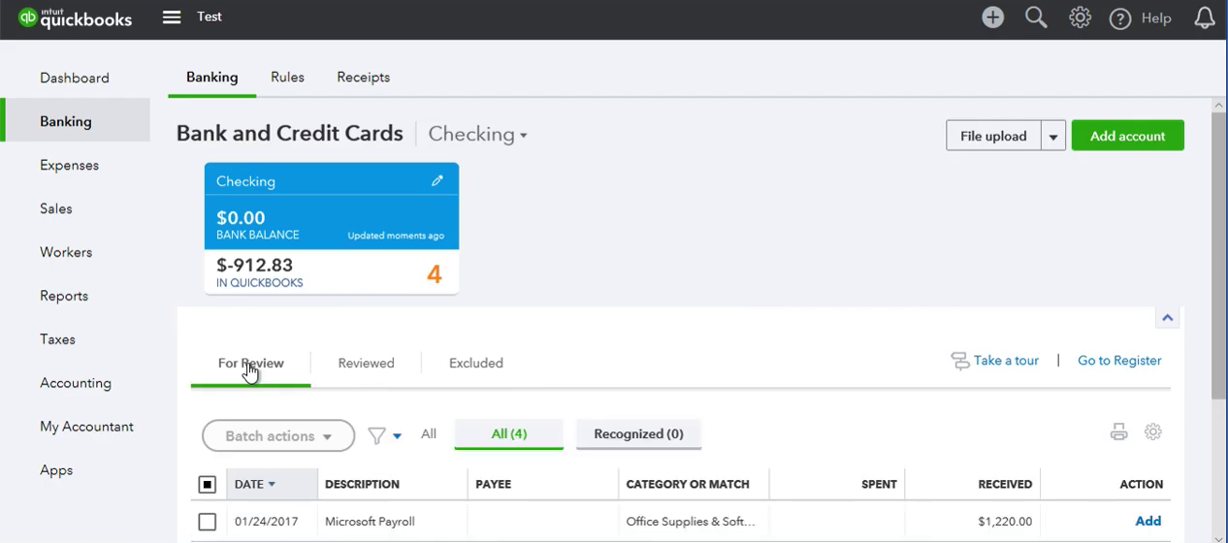Image resolution: width=1228 pixels, height=543 pixels.
Task: Open Help from the top bar
Action: [x=1141, y=18]
